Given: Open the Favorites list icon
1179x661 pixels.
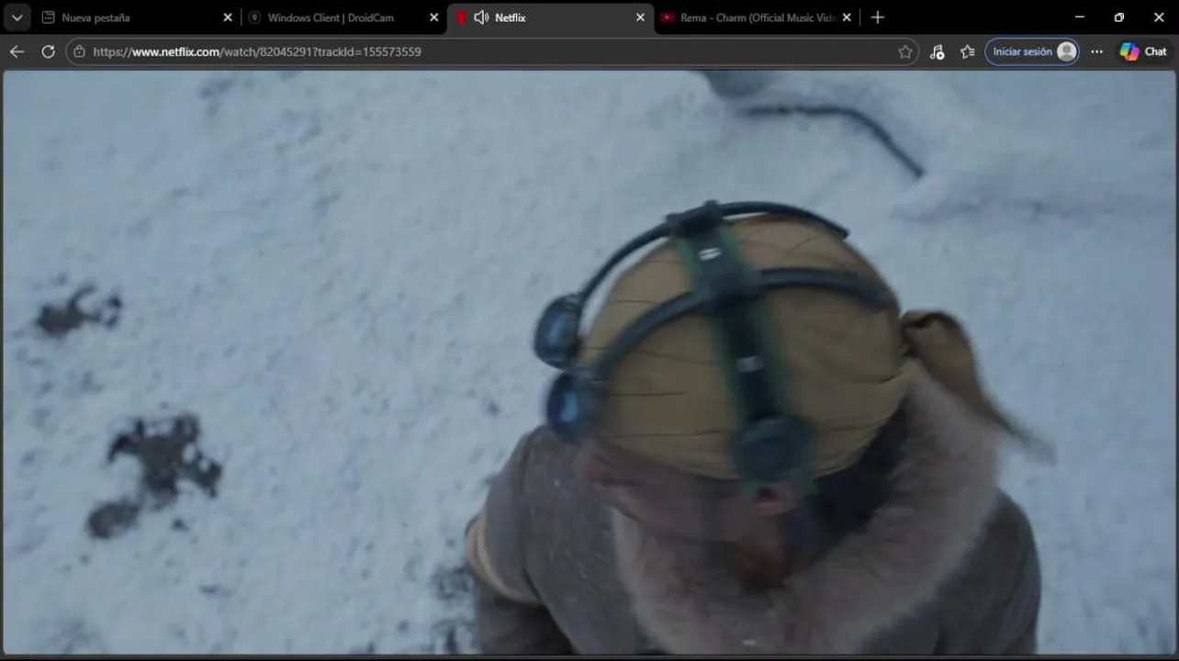Looking at the screenshot, I should (967, 51).
